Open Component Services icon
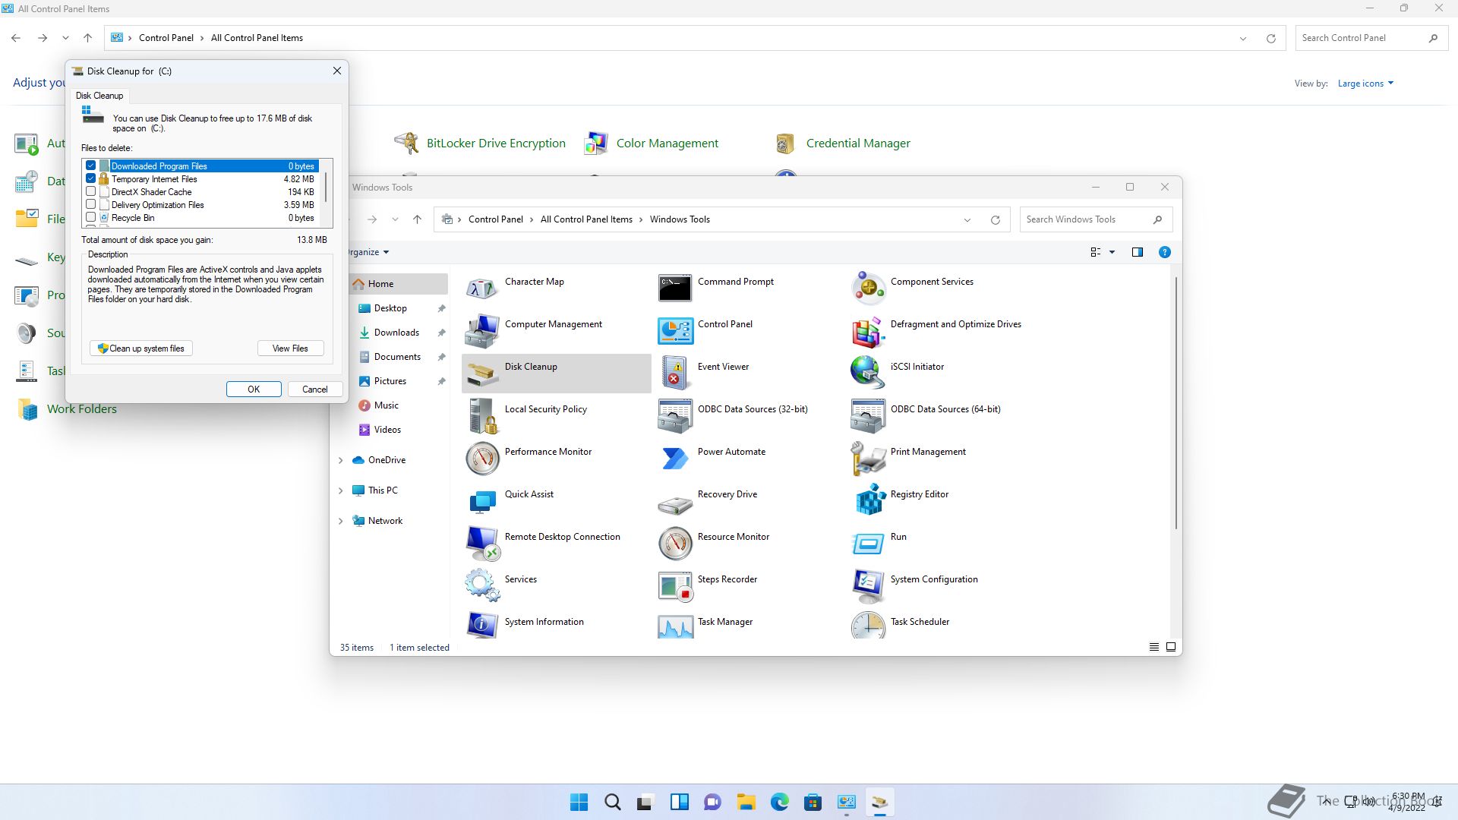 pyautogui.click(x=868, y=289)
